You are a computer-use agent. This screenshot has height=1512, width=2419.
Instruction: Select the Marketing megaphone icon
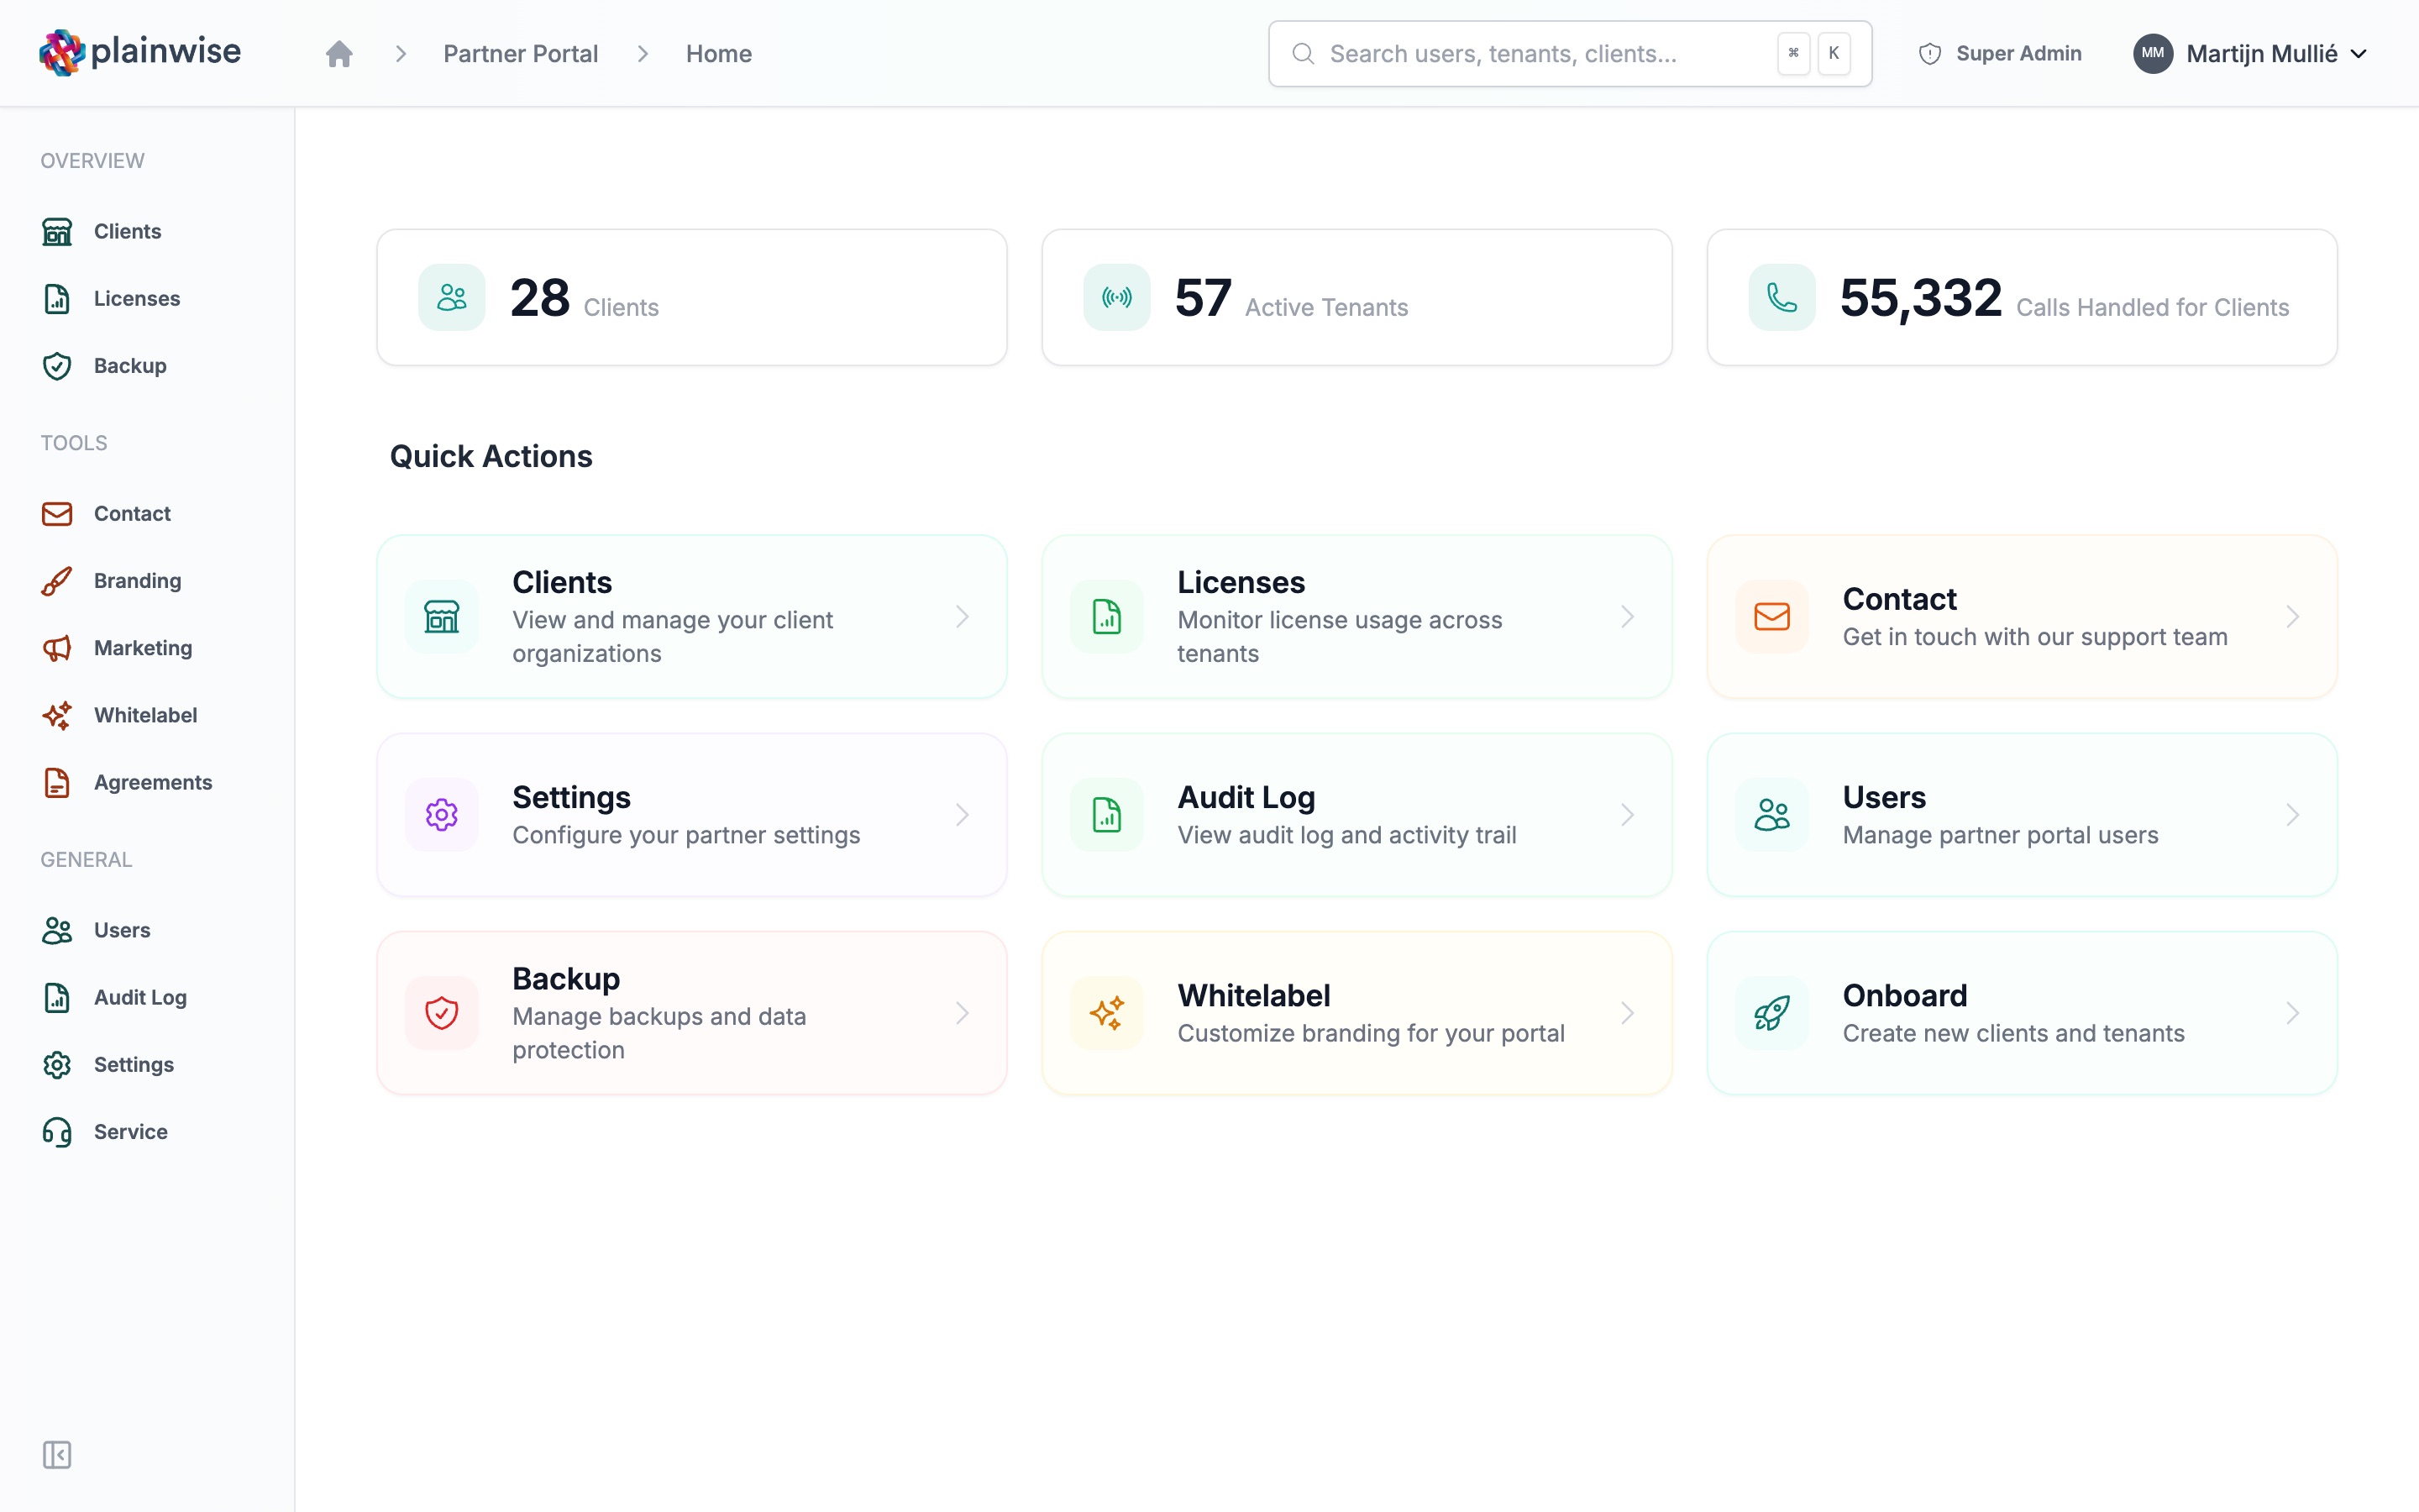point(57,648)
